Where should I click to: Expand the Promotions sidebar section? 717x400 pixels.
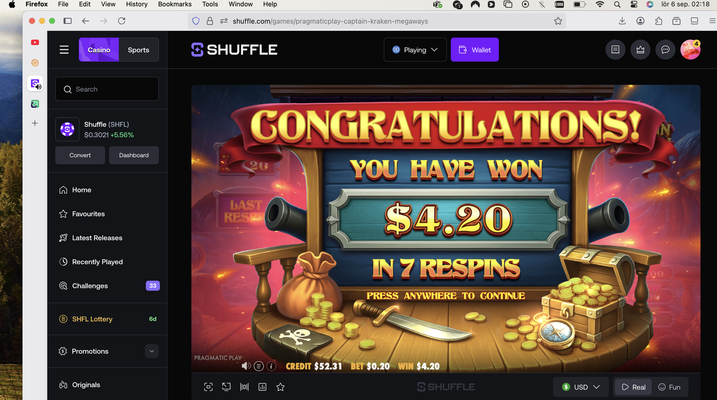pos(152,351)
